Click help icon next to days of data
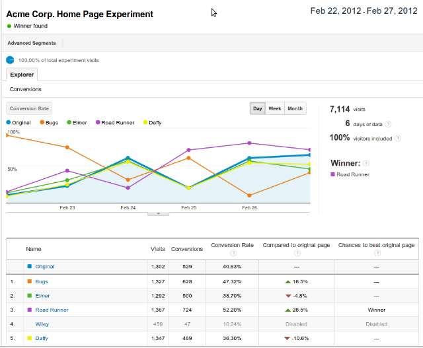This screenshot has width=423, height=348. [389, 123]
